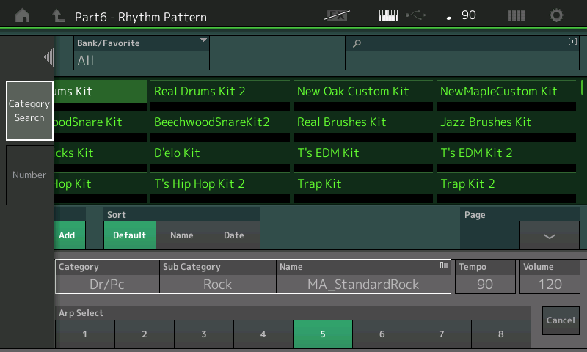Viewport: 587px width, 352px height.
Task: Open the Bank/Favorite dropdown
Action: click(x=142, y=54)
